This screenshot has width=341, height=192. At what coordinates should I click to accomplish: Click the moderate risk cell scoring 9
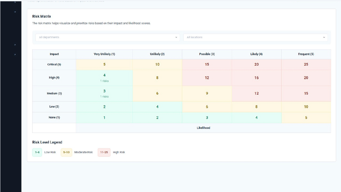tap(207, 93)
